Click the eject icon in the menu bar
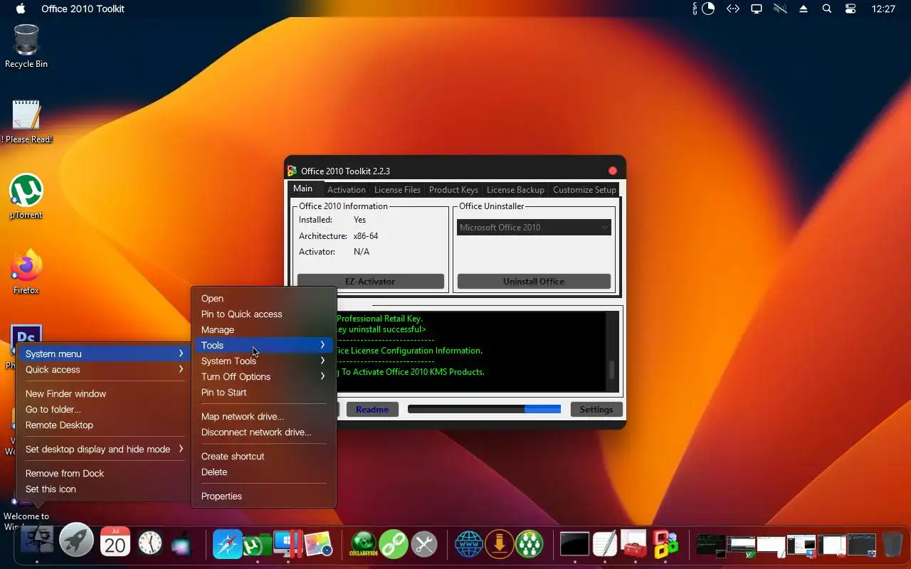The width and height of the screenshot is (911, 569). click(804, 9)
